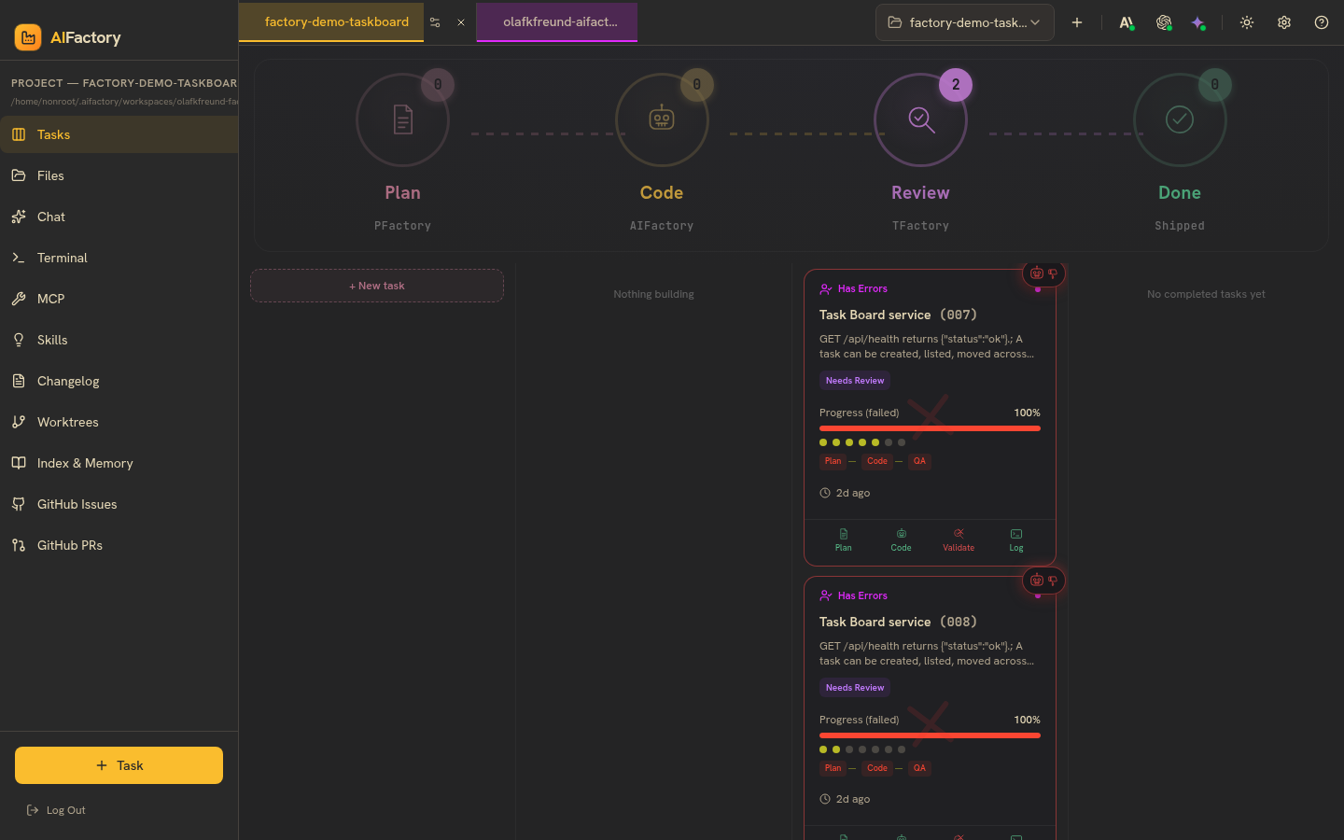Open tab settings sliders icon
The width and height of the screenshot is (1344, 840).
(435, 22)
